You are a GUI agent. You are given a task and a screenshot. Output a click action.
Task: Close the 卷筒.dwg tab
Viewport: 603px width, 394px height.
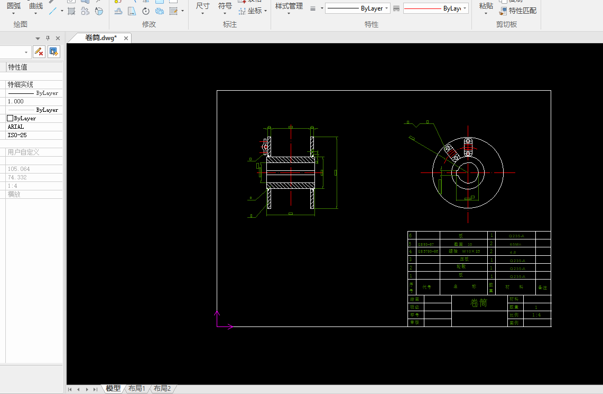tap(126, 38)
